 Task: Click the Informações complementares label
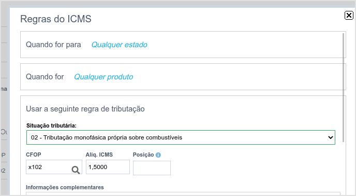point(65,187)
